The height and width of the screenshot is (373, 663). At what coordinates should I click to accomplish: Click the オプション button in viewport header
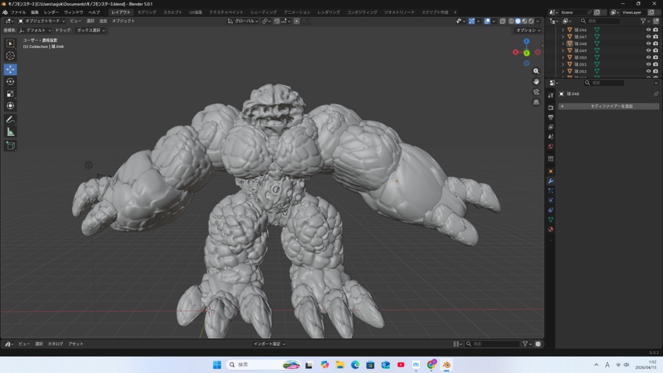pyautogui.click(x=528, y=30)
